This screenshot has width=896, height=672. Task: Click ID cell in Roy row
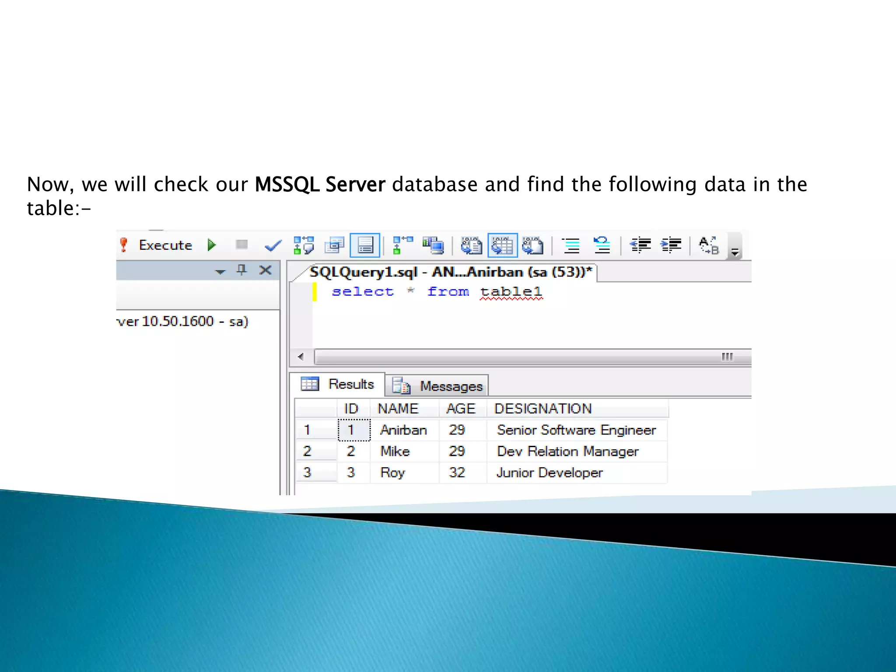coord(354,472)
